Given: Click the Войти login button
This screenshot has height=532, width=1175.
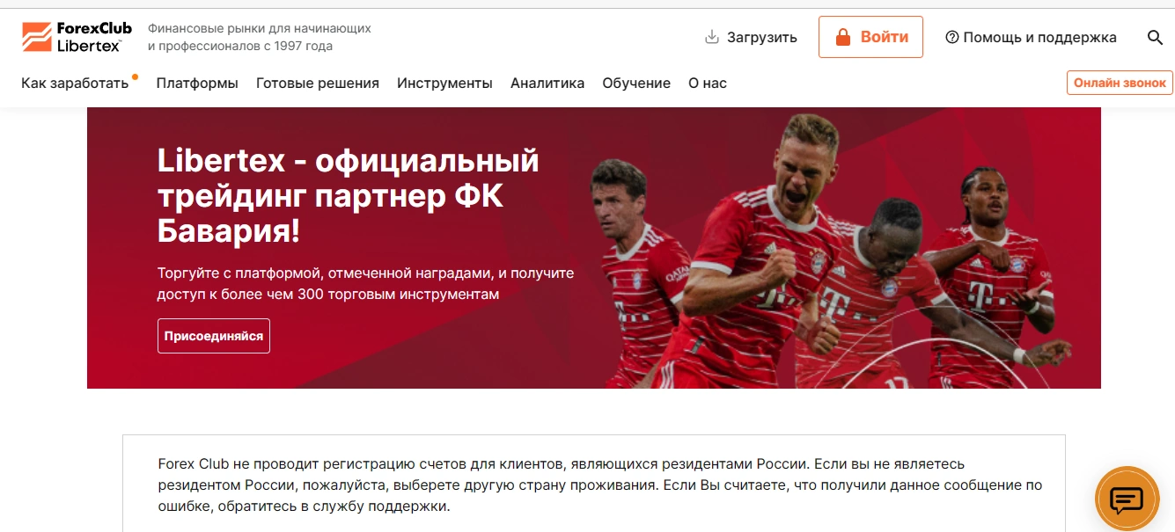Looking at the screenshot, I should click(870, 37).
